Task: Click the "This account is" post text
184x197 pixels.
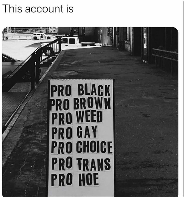Action: [x=38, y=9]
